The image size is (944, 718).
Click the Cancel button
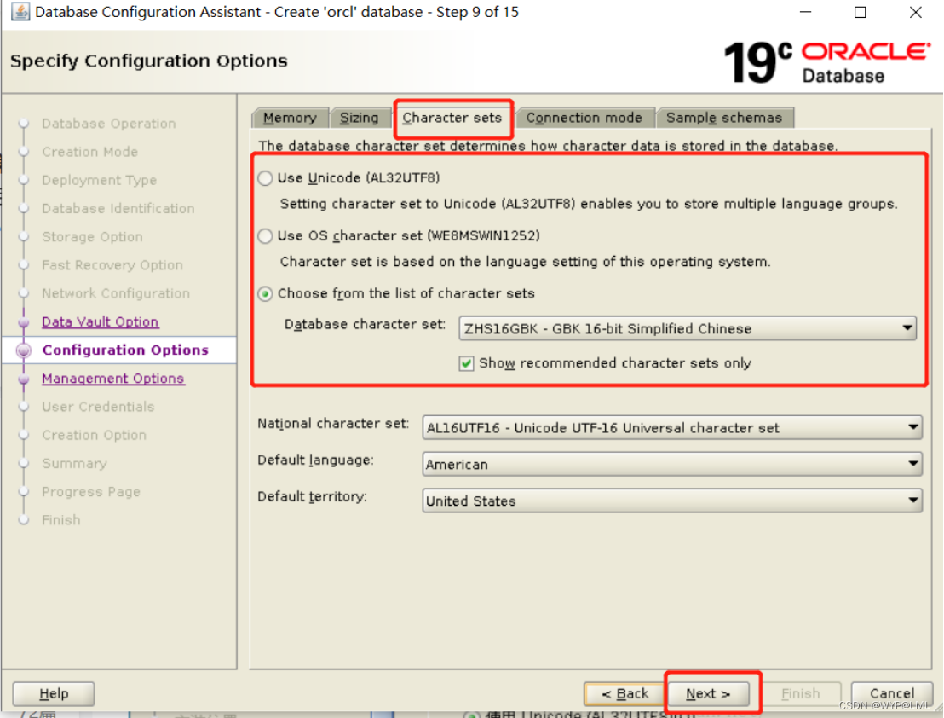pos(892,694)
